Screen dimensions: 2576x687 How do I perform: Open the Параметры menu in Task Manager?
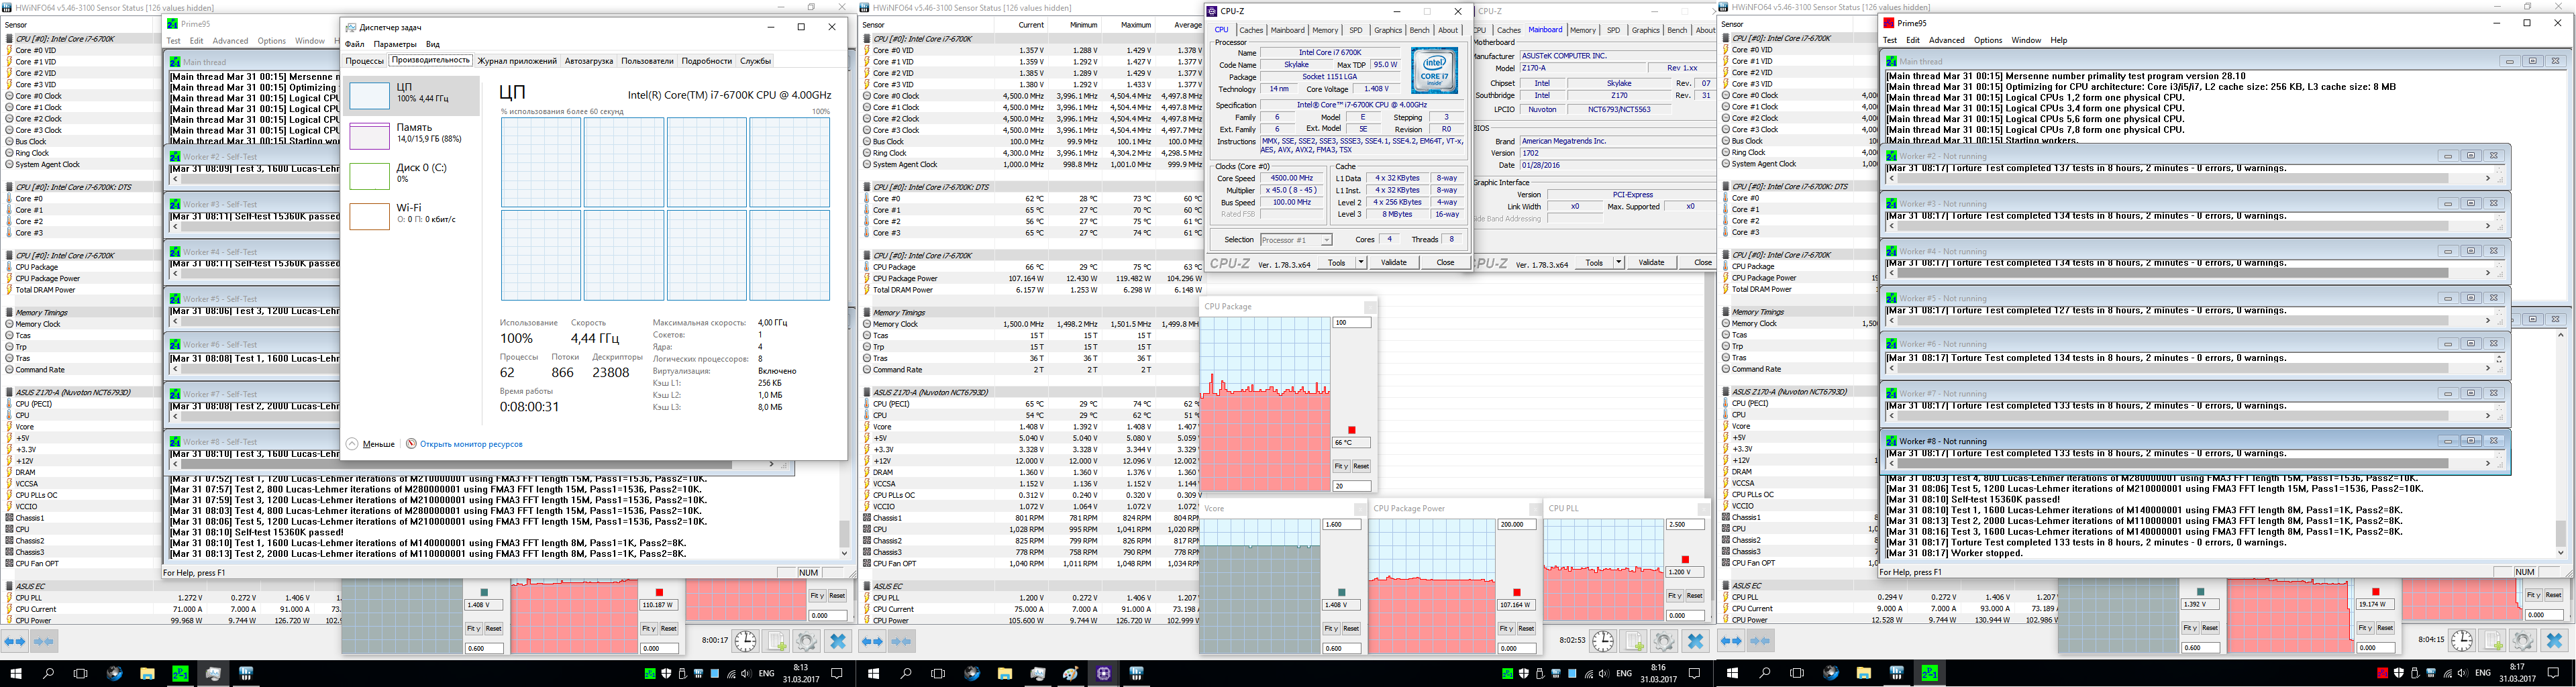click(x=395, y=44)
